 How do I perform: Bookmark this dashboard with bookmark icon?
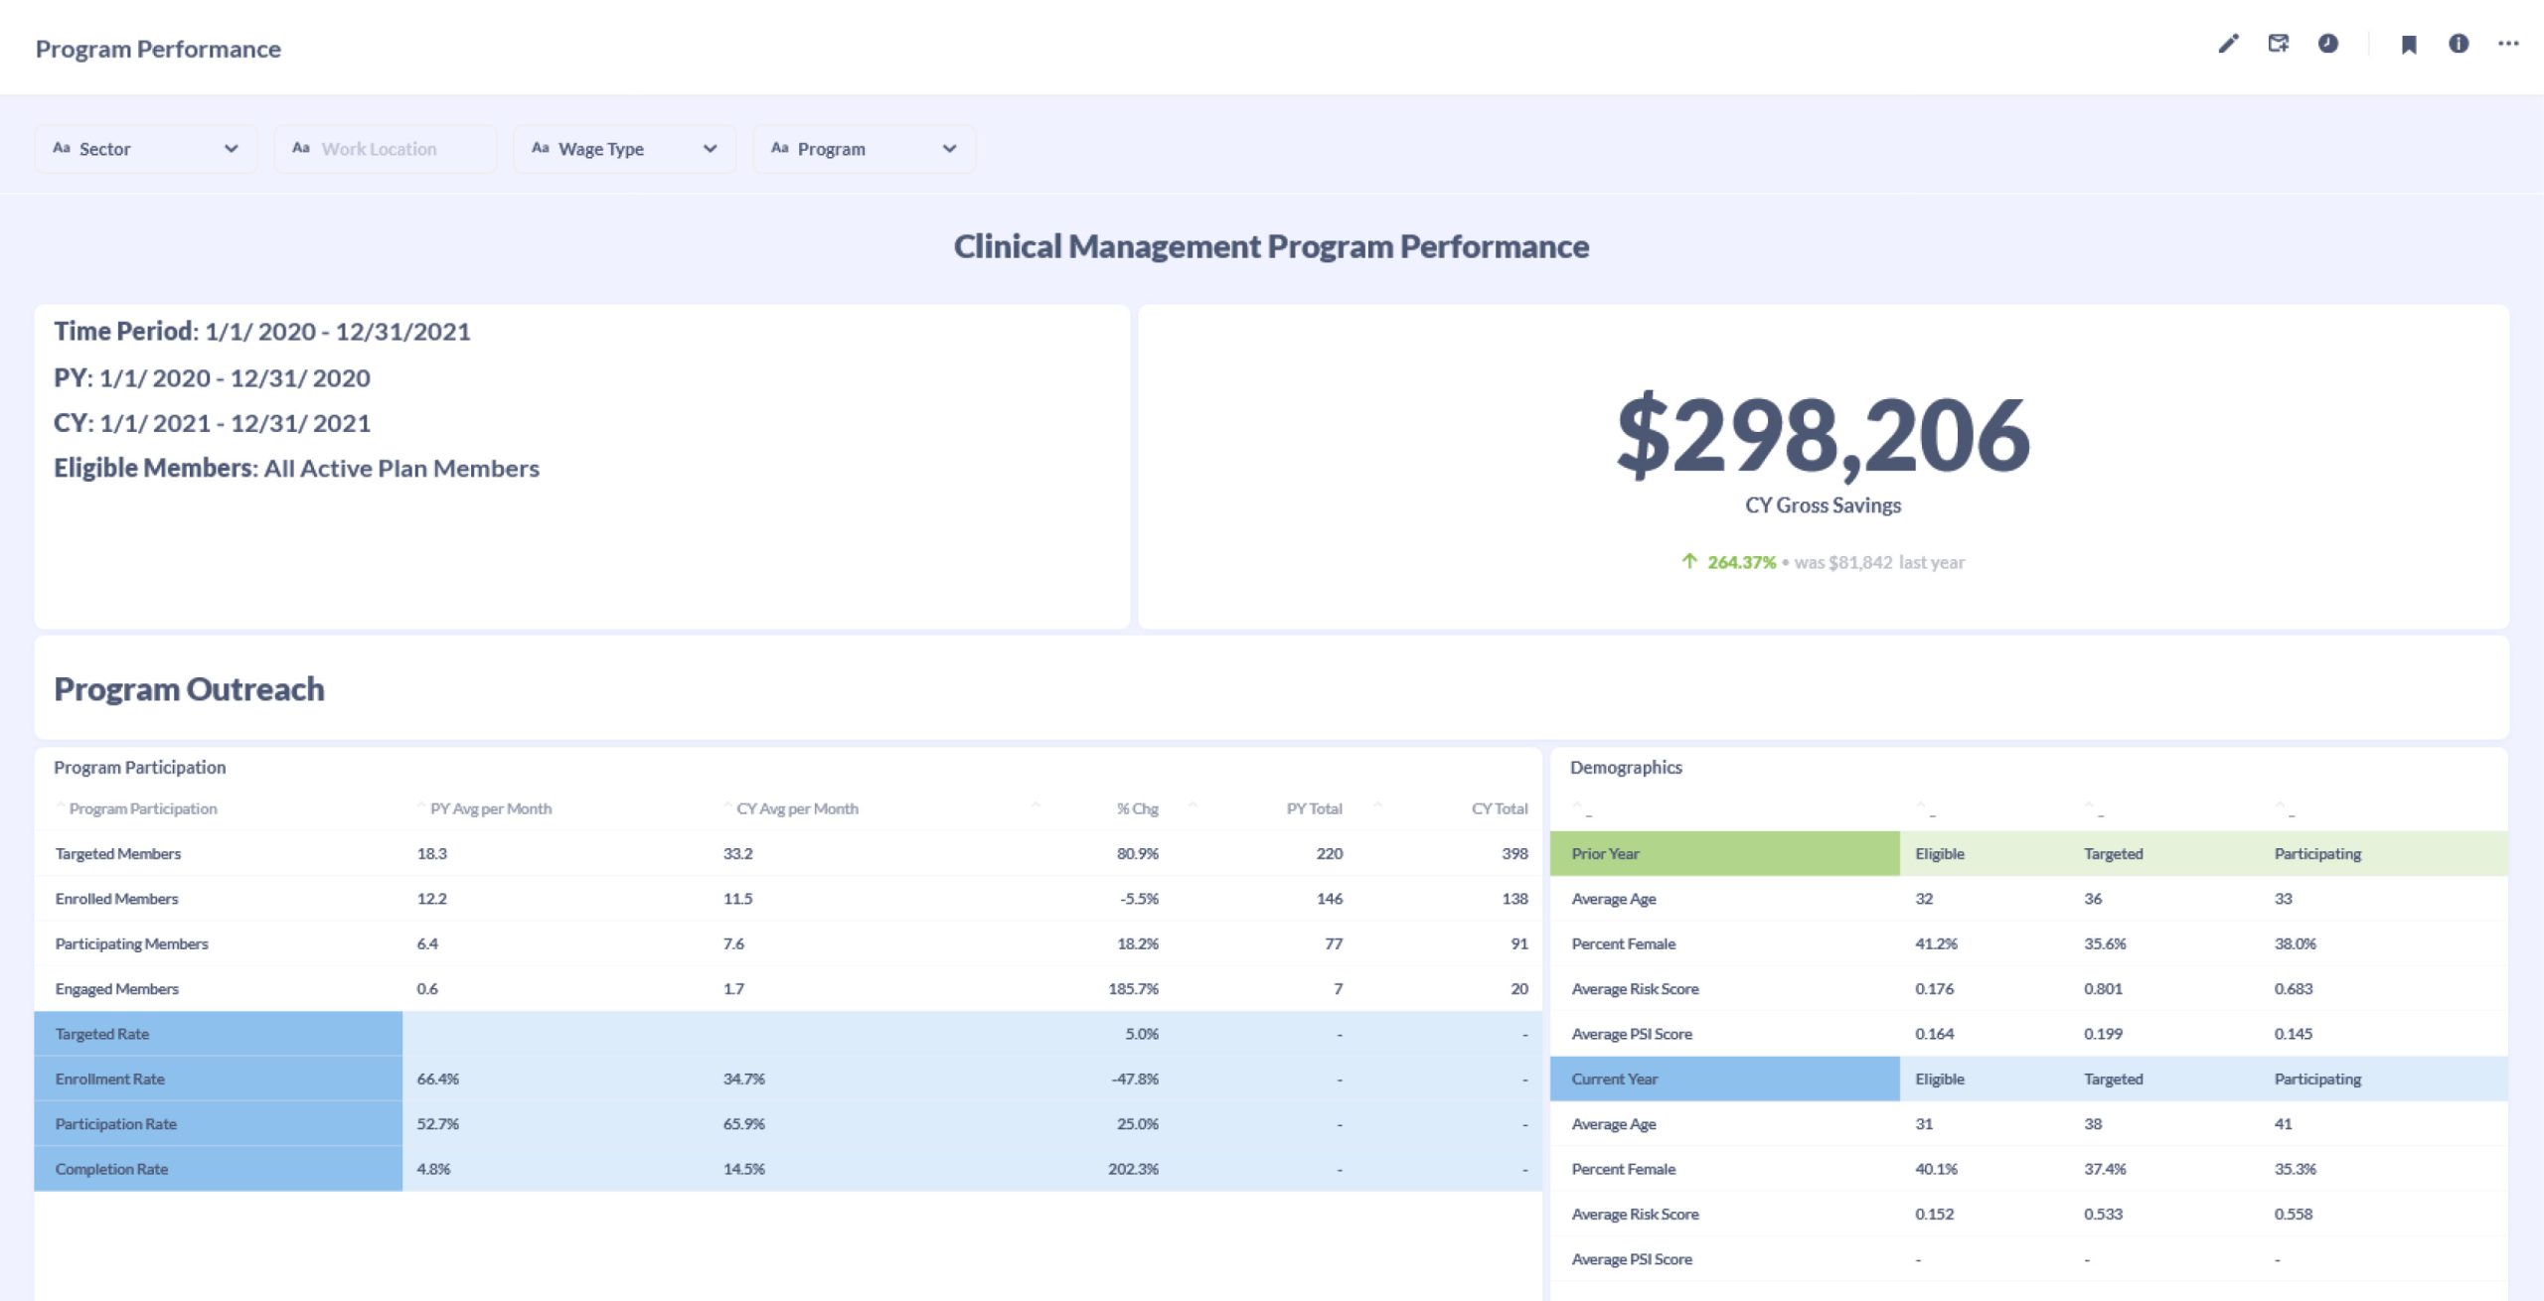click(2409, 44)
